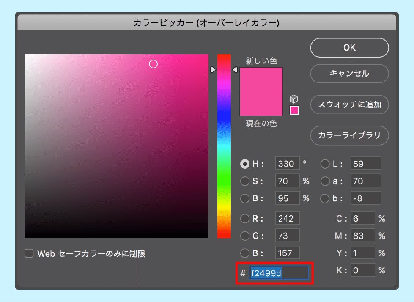The width and height of the screenshot is (414, 302).
Task: Click the out-of-gamut warning cube icon
Action: 293,99
